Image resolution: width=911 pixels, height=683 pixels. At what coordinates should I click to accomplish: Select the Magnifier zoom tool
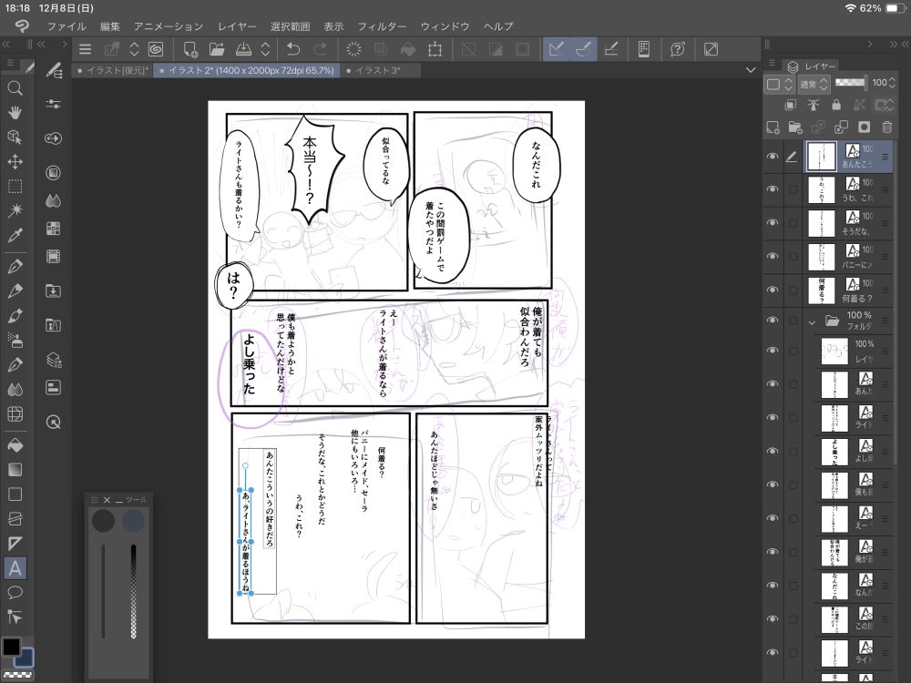[x=15, y=88]
